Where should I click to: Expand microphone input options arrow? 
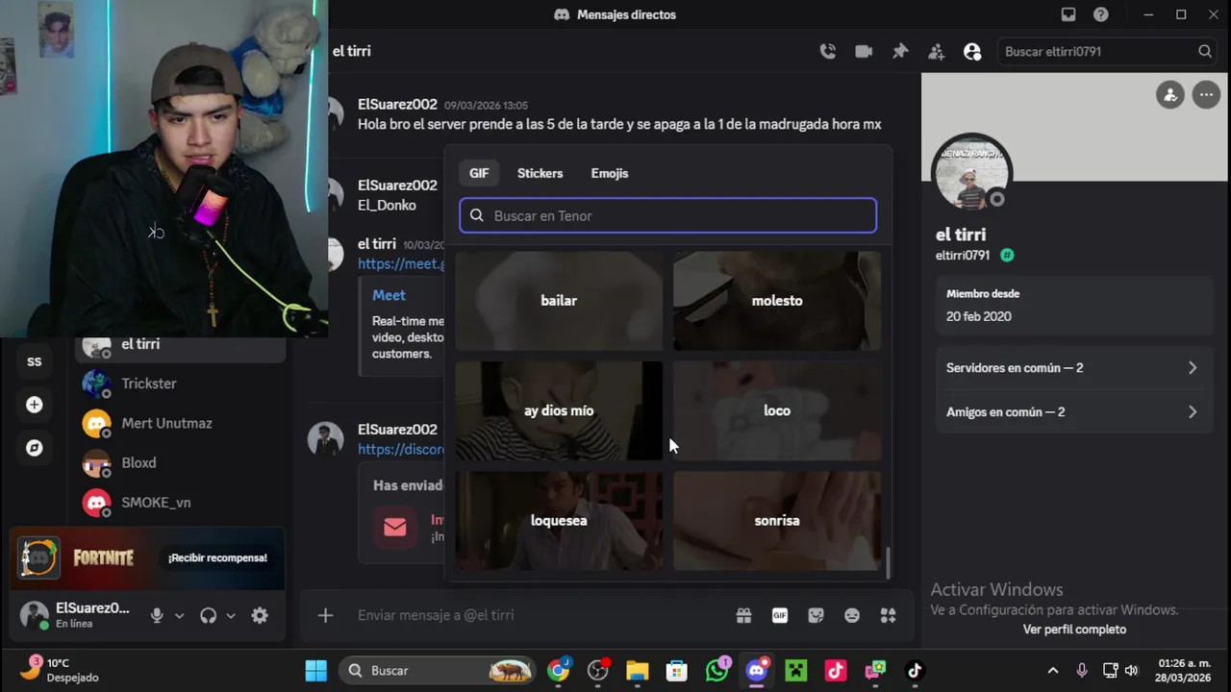click(x=179, y=616)
